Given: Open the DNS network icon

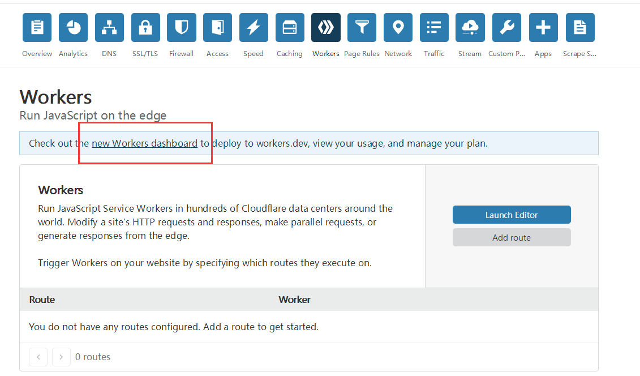Looking at the screenshot, I should pyautogui.click(x=109, y=28).
